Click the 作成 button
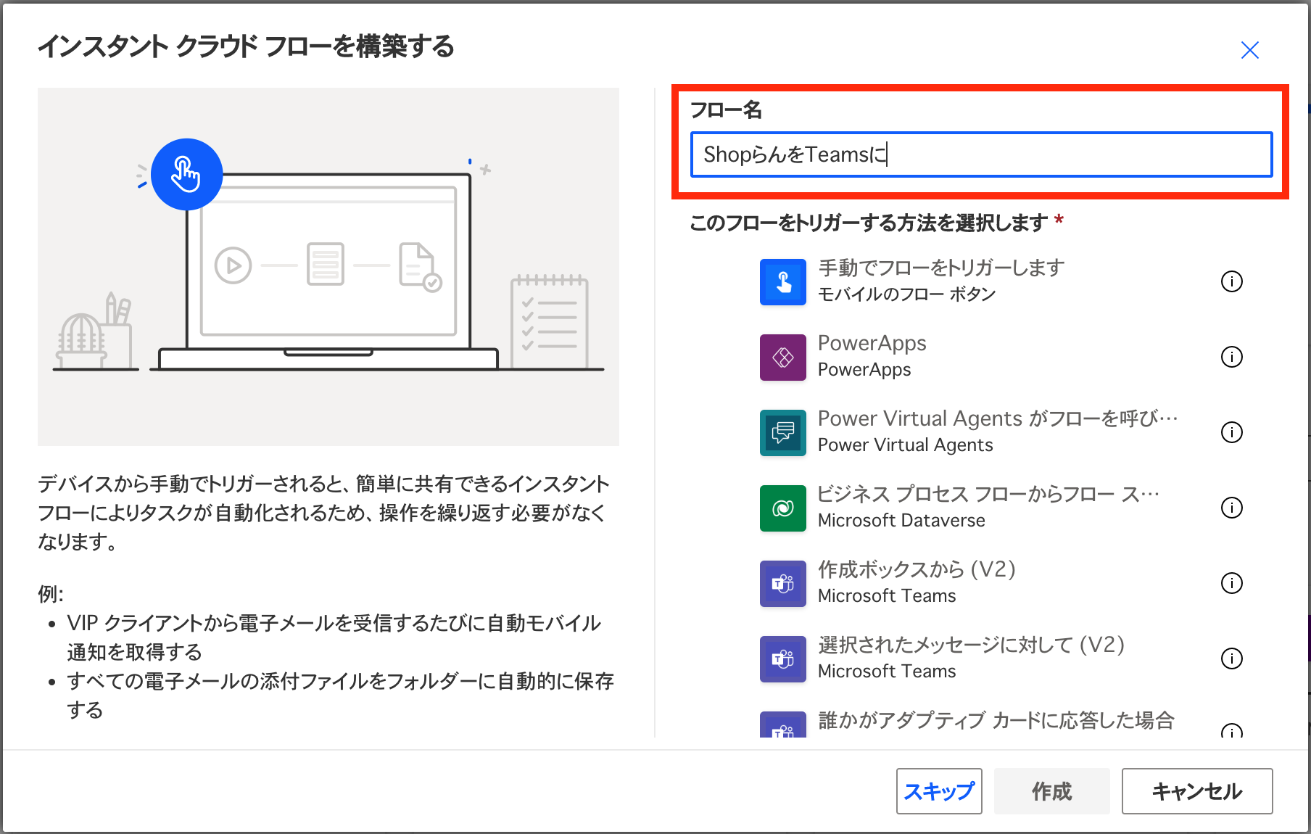Image resolution: width=1311 pixels, height=834 pixels. click(1051, 791)
